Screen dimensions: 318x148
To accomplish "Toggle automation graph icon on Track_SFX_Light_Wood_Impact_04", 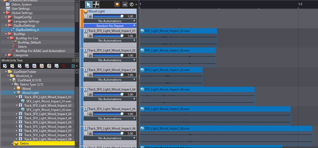I will pos(86,94).
